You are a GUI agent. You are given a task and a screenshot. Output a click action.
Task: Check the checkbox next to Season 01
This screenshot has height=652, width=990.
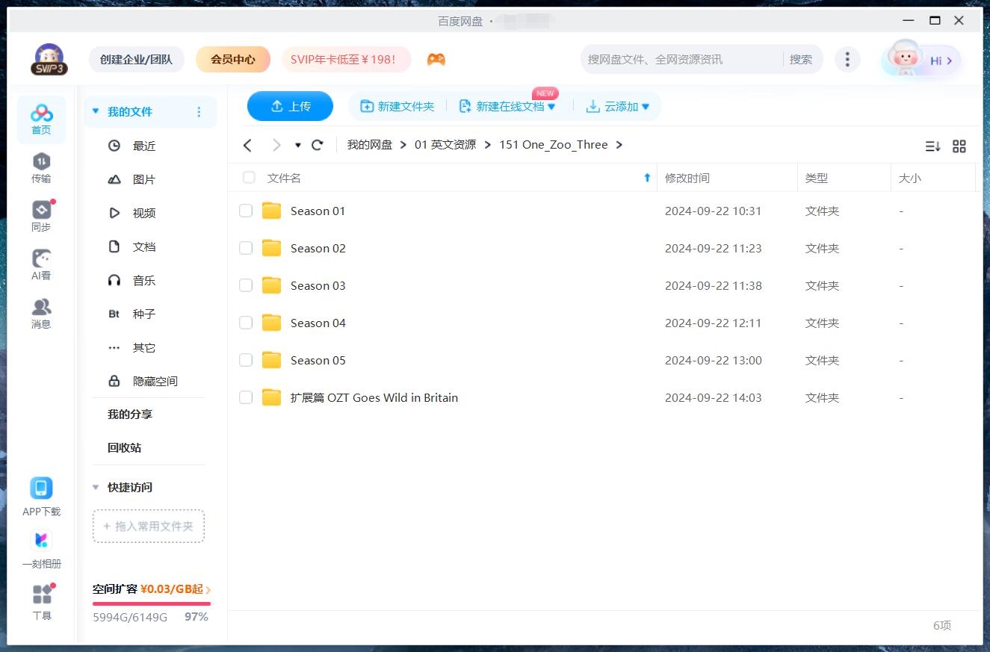coord(246,211)
